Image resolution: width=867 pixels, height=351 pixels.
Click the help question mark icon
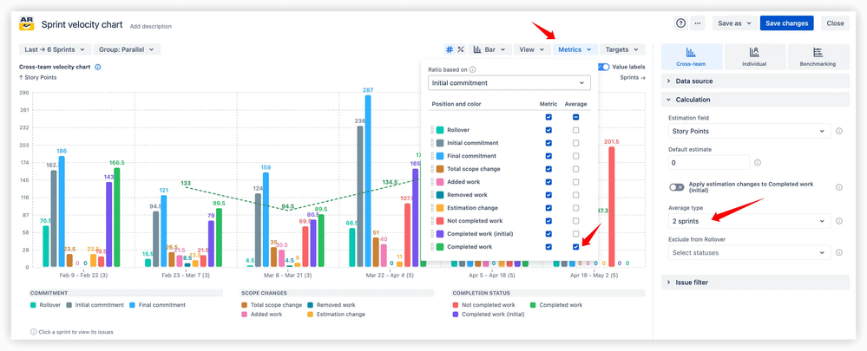coord(680,23)
